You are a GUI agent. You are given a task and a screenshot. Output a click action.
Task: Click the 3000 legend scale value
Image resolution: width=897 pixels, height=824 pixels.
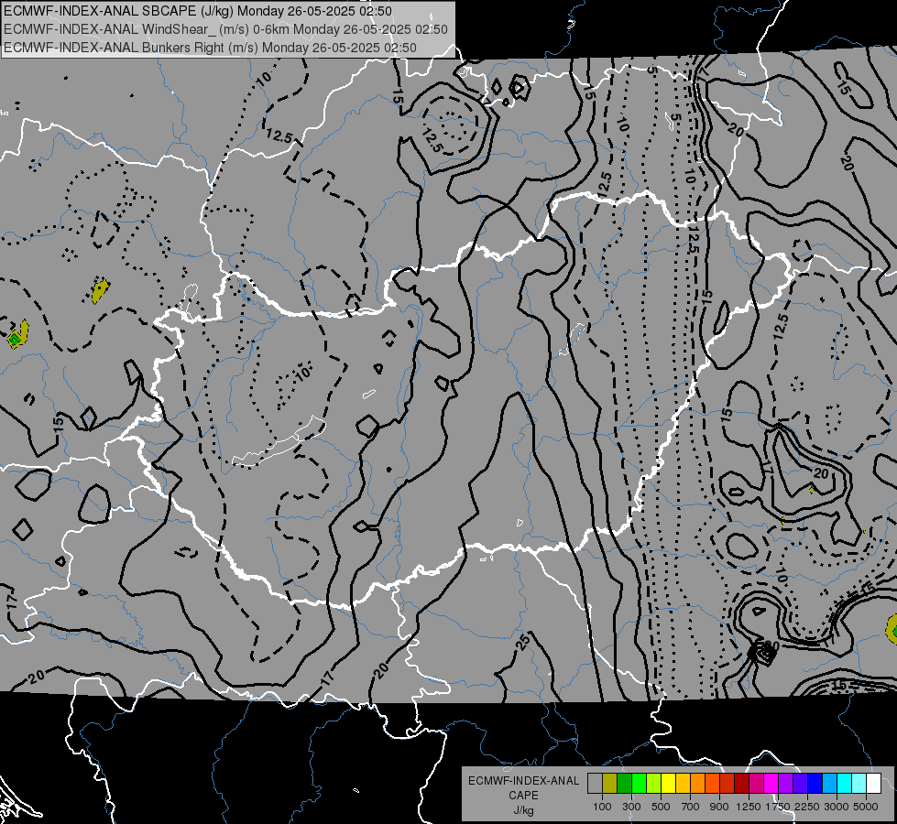pos(837,807)
